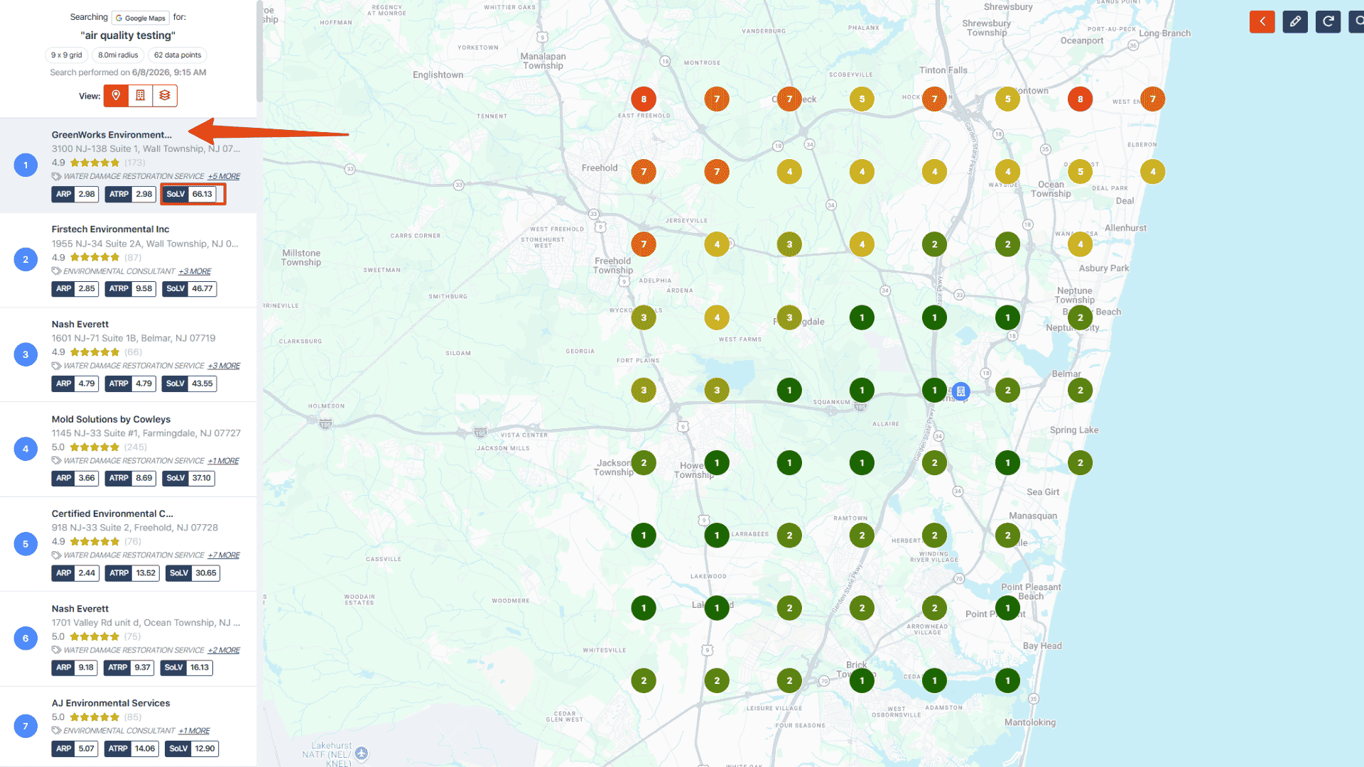Screen dimensions: 1364x767
Task: Click the 62 data points pill
Action: (x=178, y=55)
